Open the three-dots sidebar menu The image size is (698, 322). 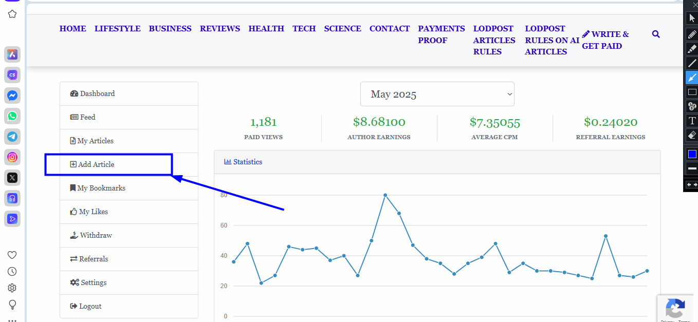click(x=12, y=319)
